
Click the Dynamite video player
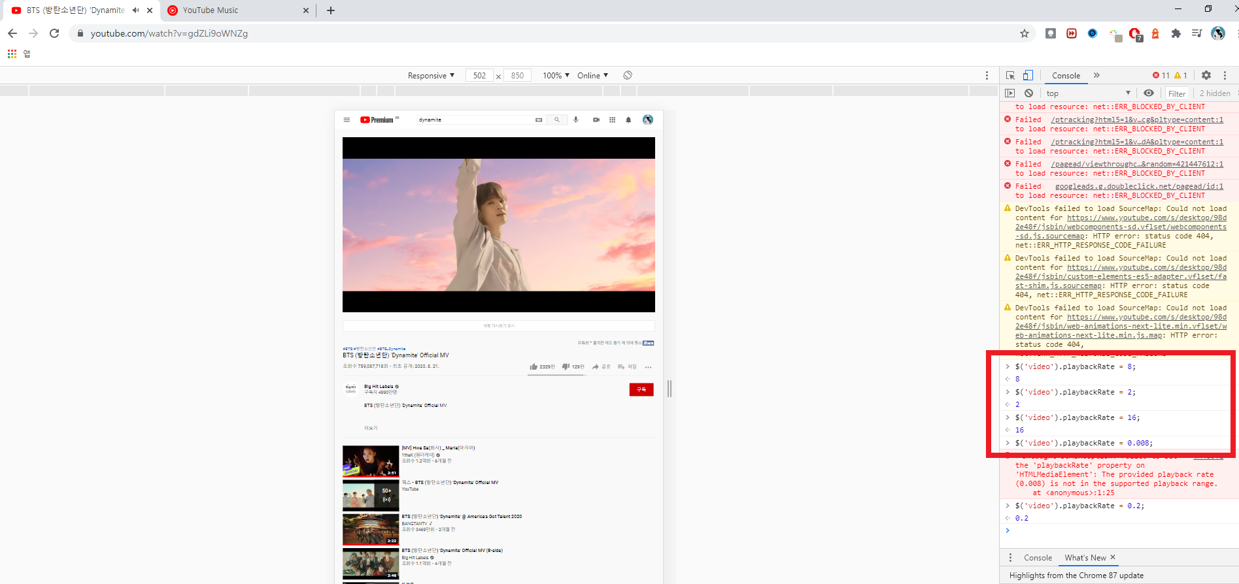click(499, 225)
